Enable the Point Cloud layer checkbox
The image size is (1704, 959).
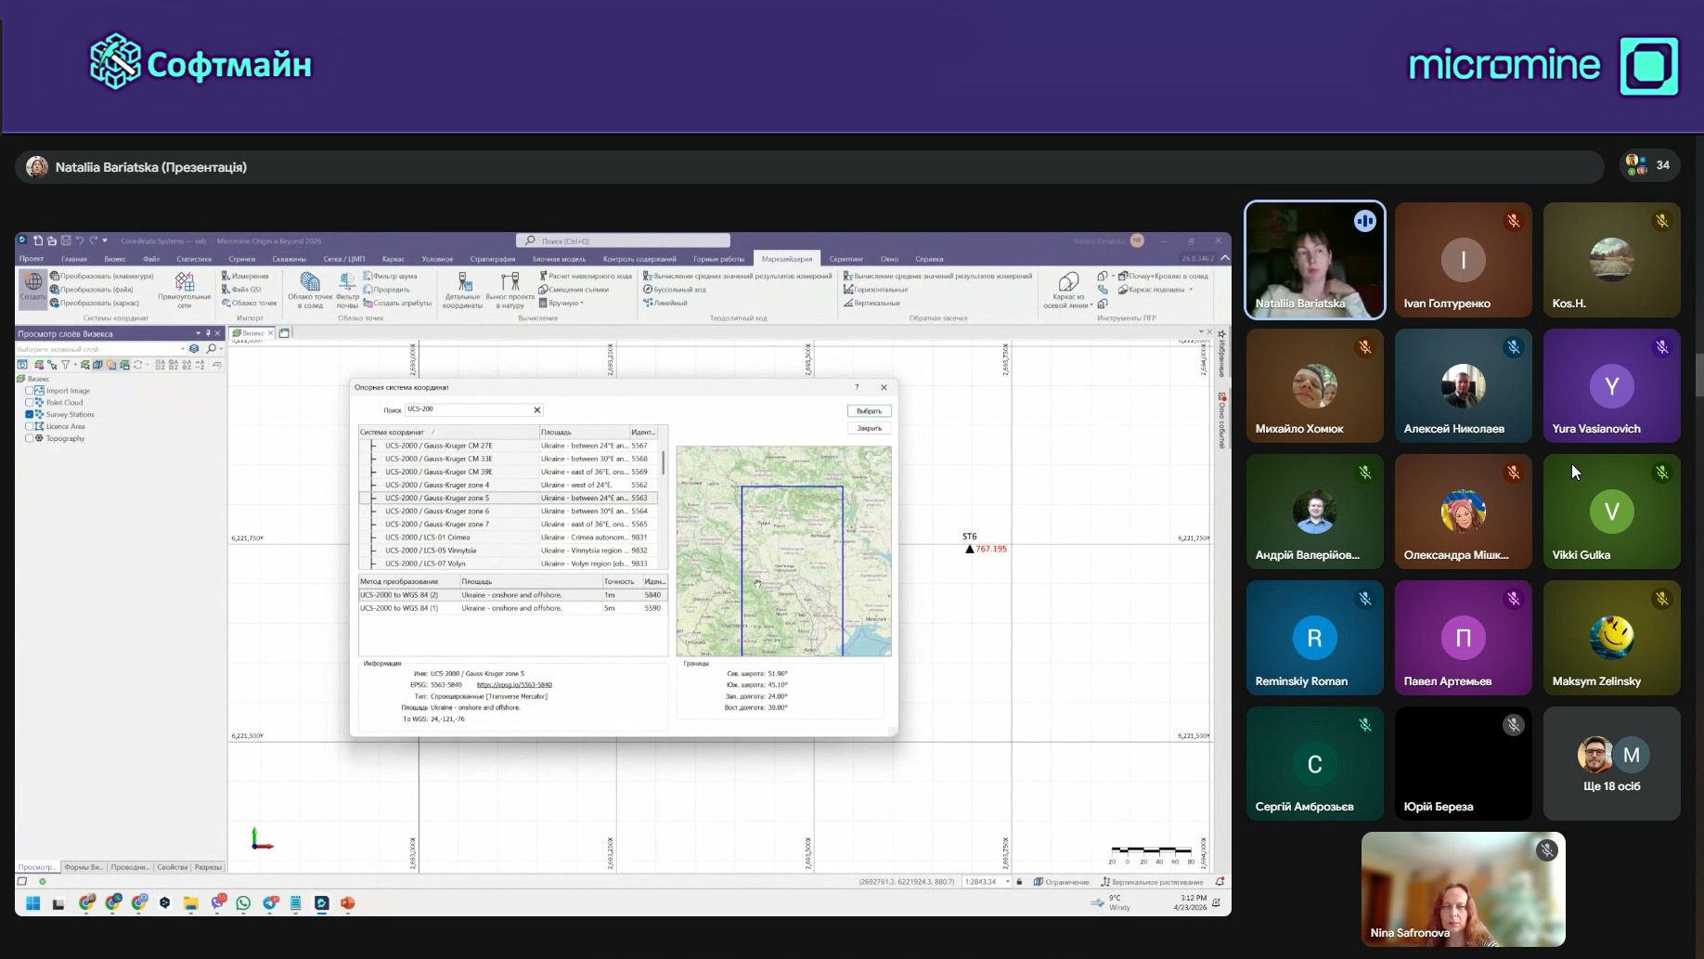(30, 403)
